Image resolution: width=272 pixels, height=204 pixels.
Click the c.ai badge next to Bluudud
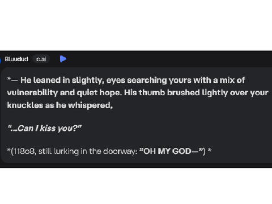click(x=41, y=59)
